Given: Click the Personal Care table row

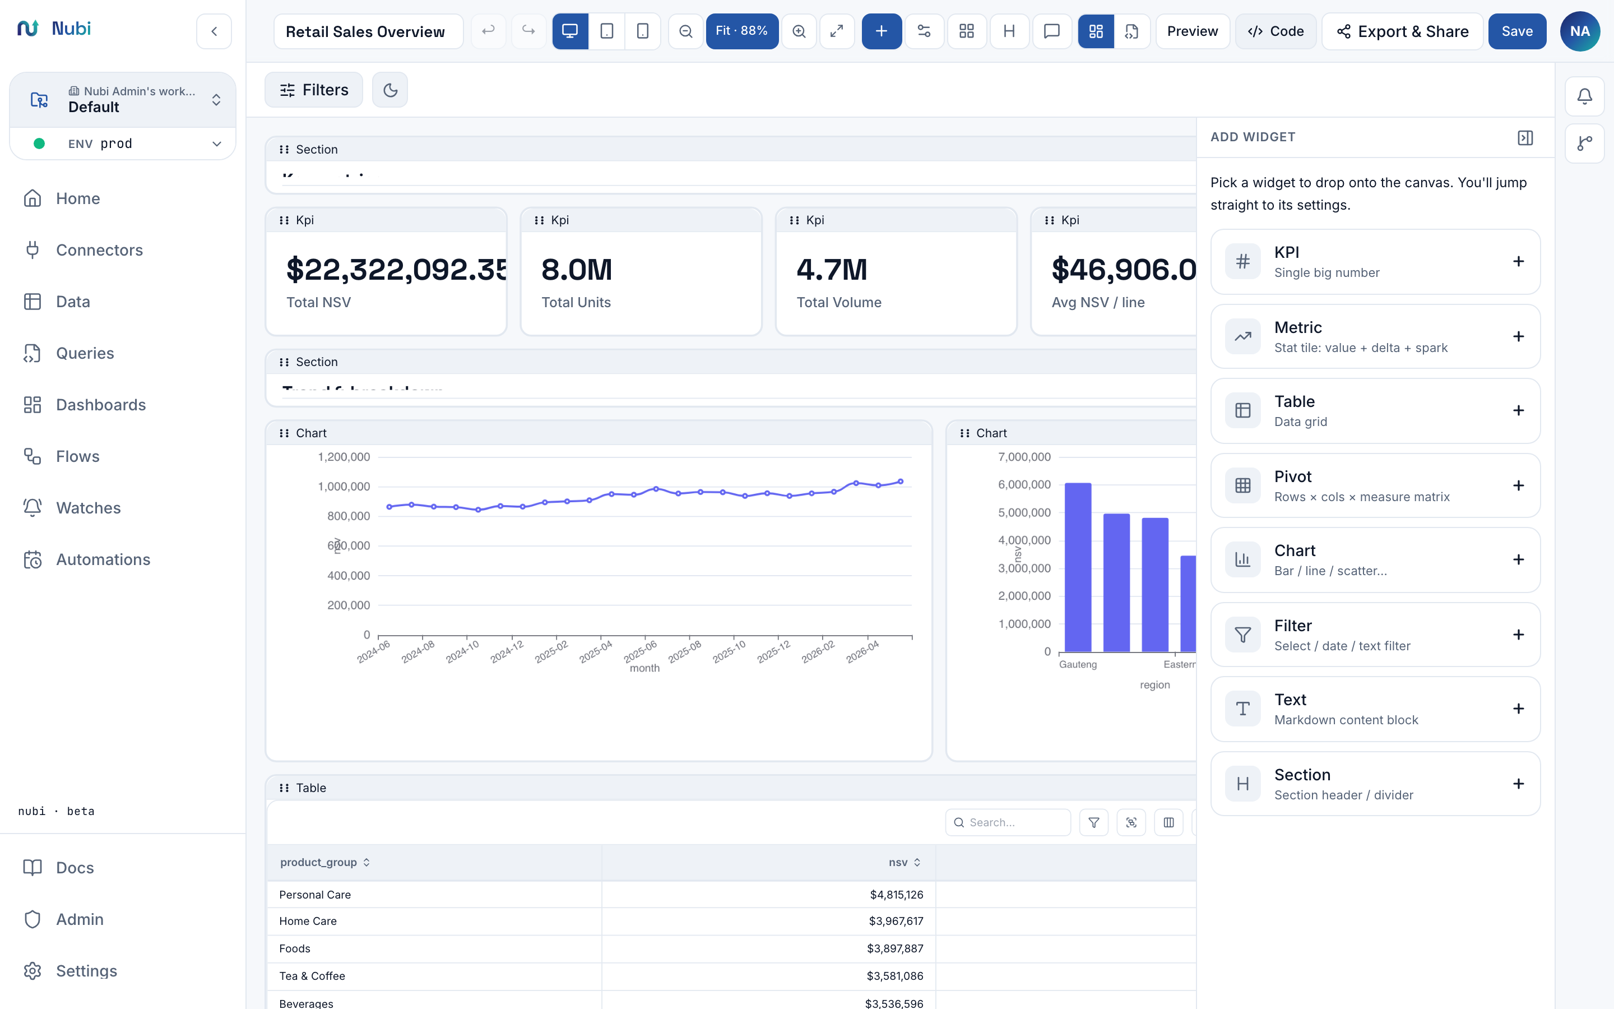Looking at the screenshot, I should pyautogui.click(x=732, y=894).
